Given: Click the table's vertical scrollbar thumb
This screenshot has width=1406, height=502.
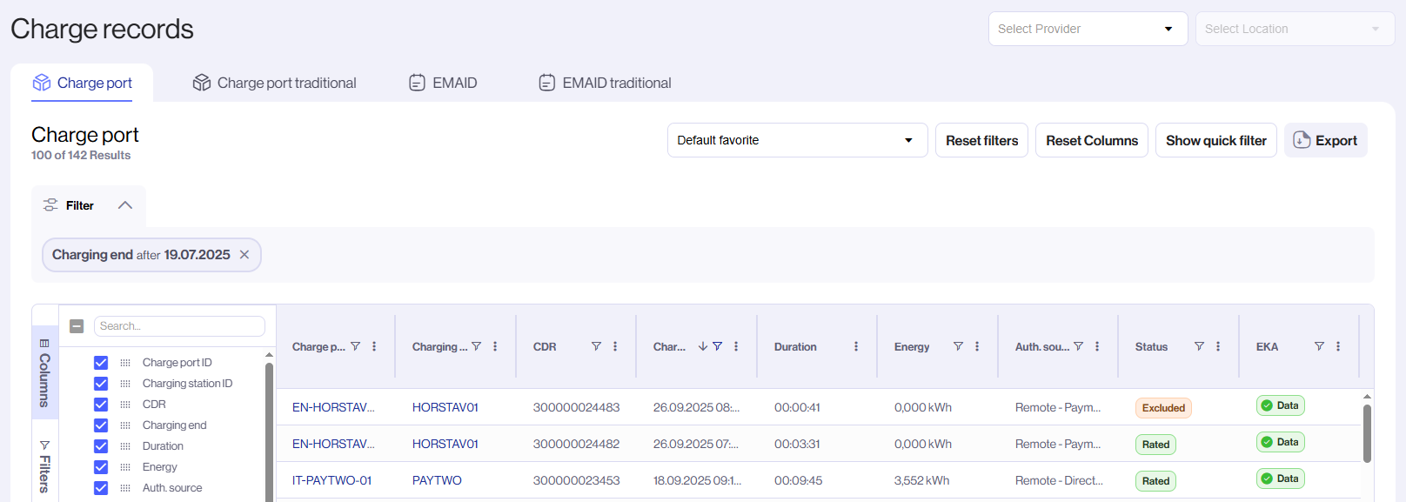Looking at the screenshot, I should point(1367,433).
